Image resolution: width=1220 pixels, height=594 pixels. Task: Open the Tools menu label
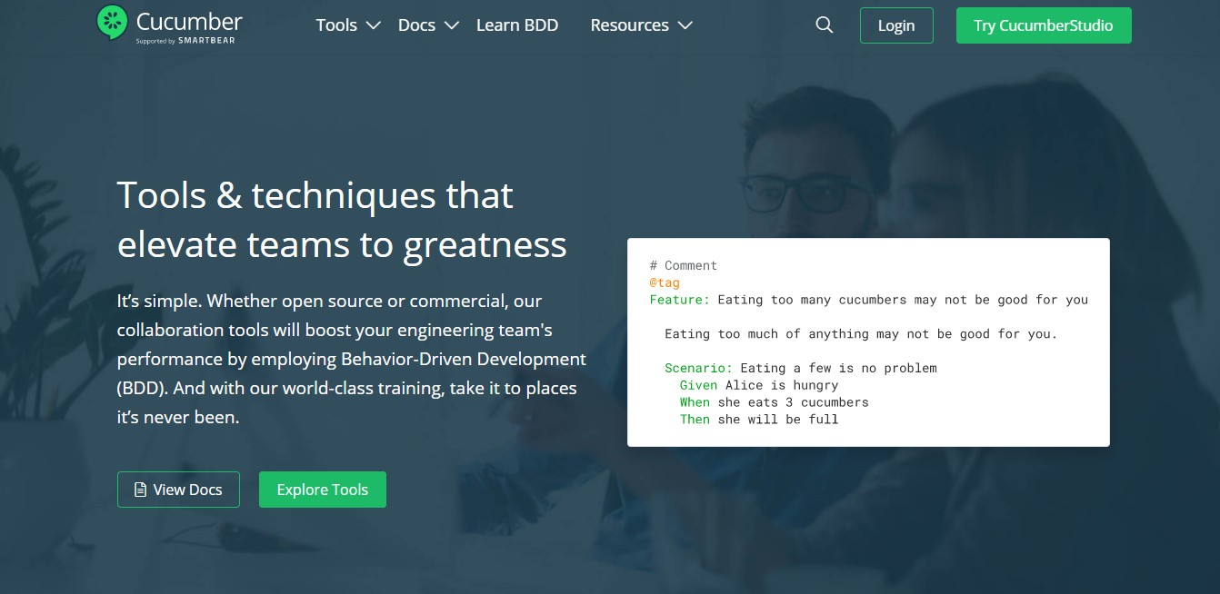pos(336,25)
